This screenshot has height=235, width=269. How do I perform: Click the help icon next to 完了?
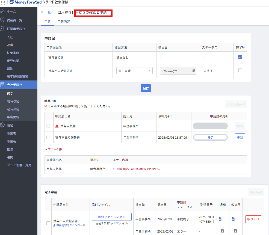243,47
